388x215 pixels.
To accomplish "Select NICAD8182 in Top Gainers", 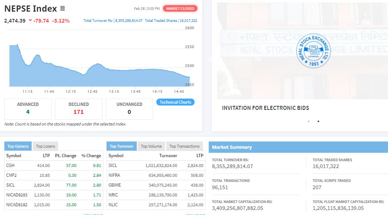I will coord(17,205).
